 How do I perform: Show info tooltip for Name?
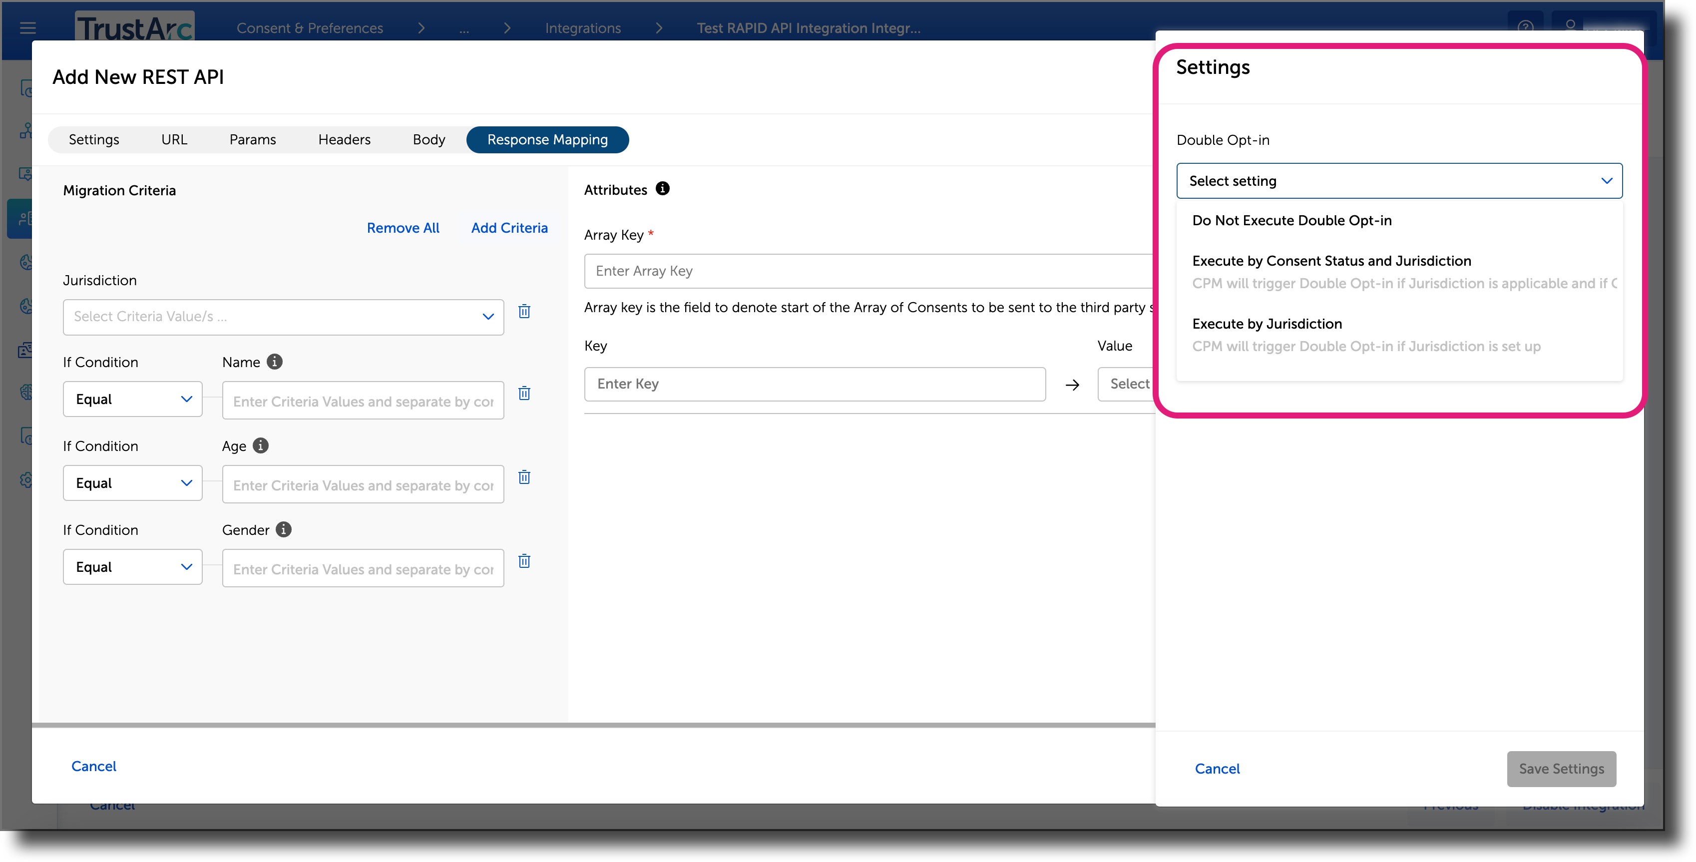275,362
